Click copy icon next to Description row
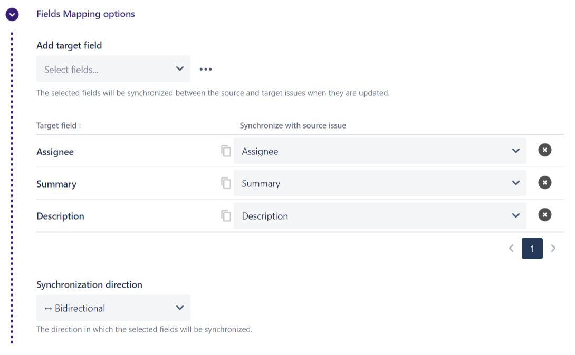Screen dimensions: 575x355 coord(226,215)
